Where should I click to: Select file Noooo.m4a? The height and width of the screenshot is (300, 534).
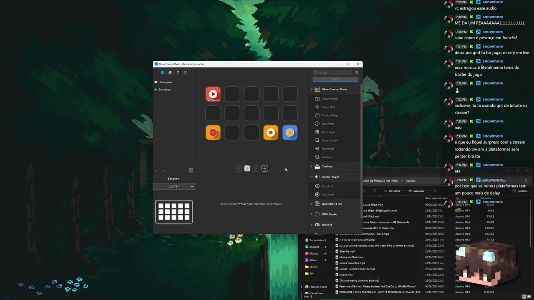[344, 275]
